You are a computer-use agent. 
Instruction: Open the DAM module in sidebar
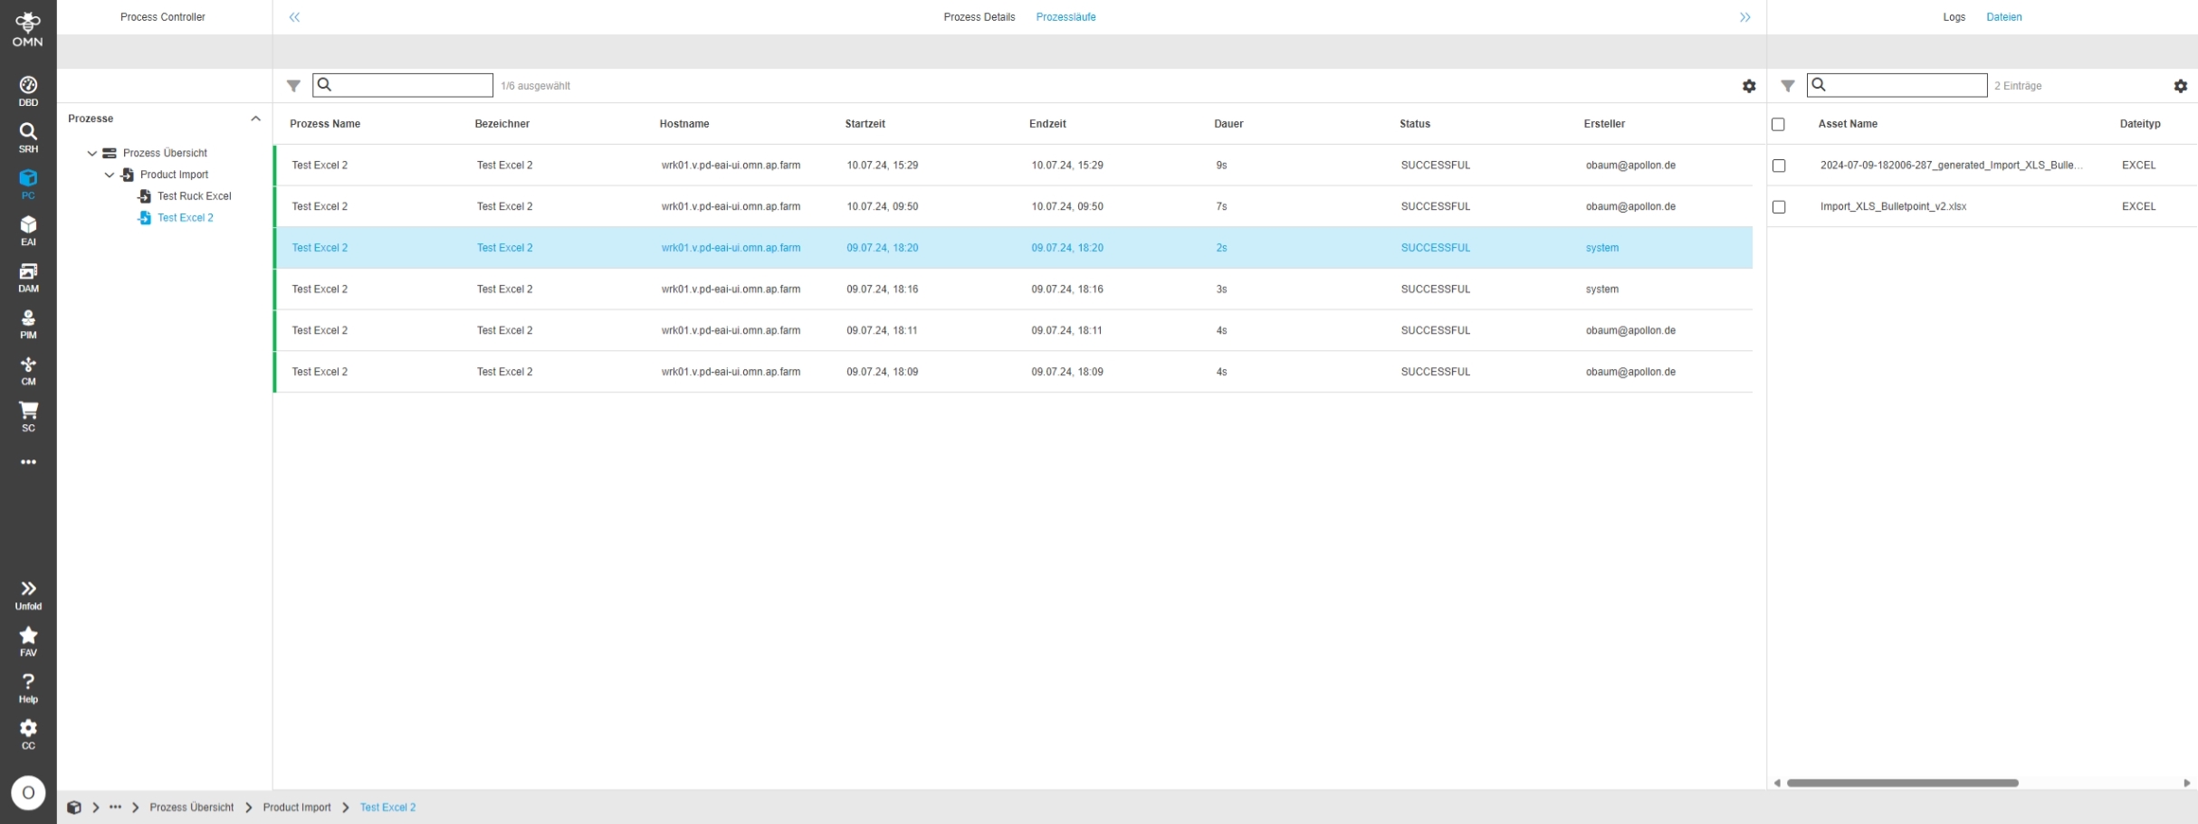[28, 277]
